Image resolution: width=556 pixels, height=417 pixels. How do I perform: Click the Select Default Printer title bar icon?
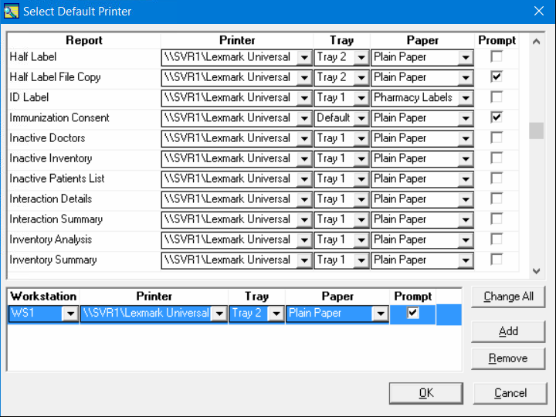[12, 12]
